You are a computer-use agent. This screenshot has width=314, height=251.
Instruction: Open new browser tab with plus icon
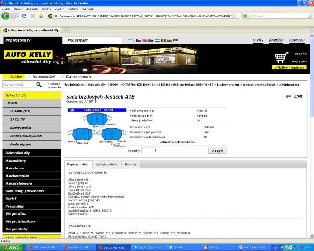(67, 30)
